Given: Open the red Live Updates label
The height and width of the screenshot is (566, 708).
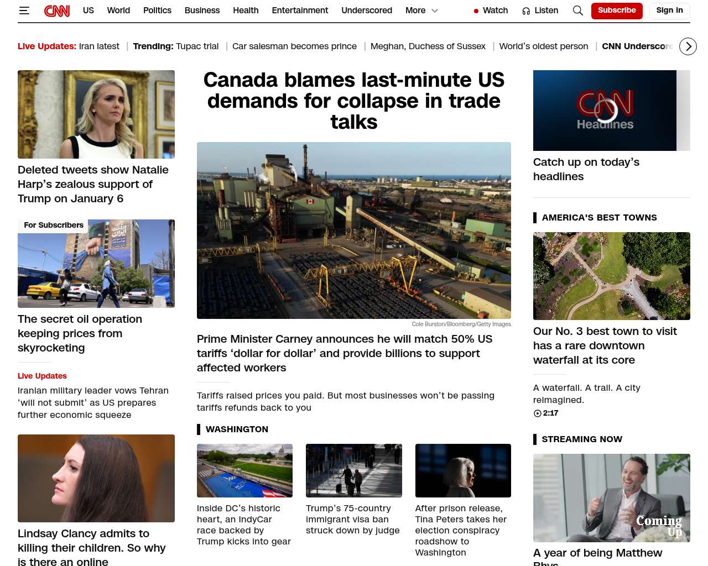Looking at the screenshot, I should 42,376.
